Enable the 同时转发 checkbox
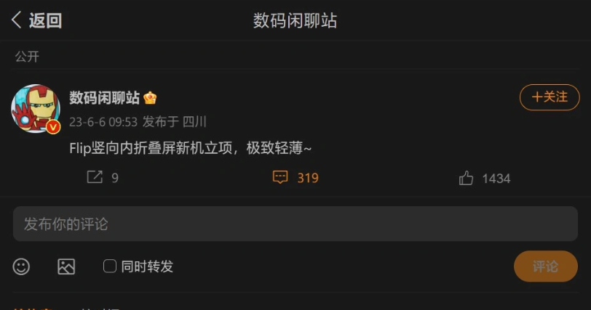591x310 pixels. tap(110, 266)
